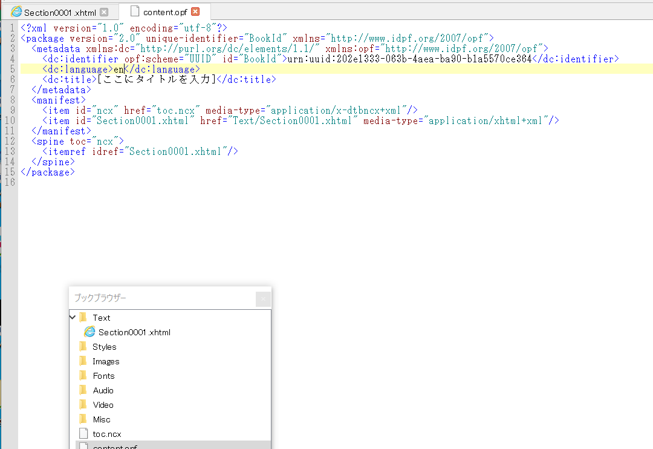The image size is (653, 449).
Task: Open Section0001.xhtml in the Book Browser tree
Action: (134, 332)
